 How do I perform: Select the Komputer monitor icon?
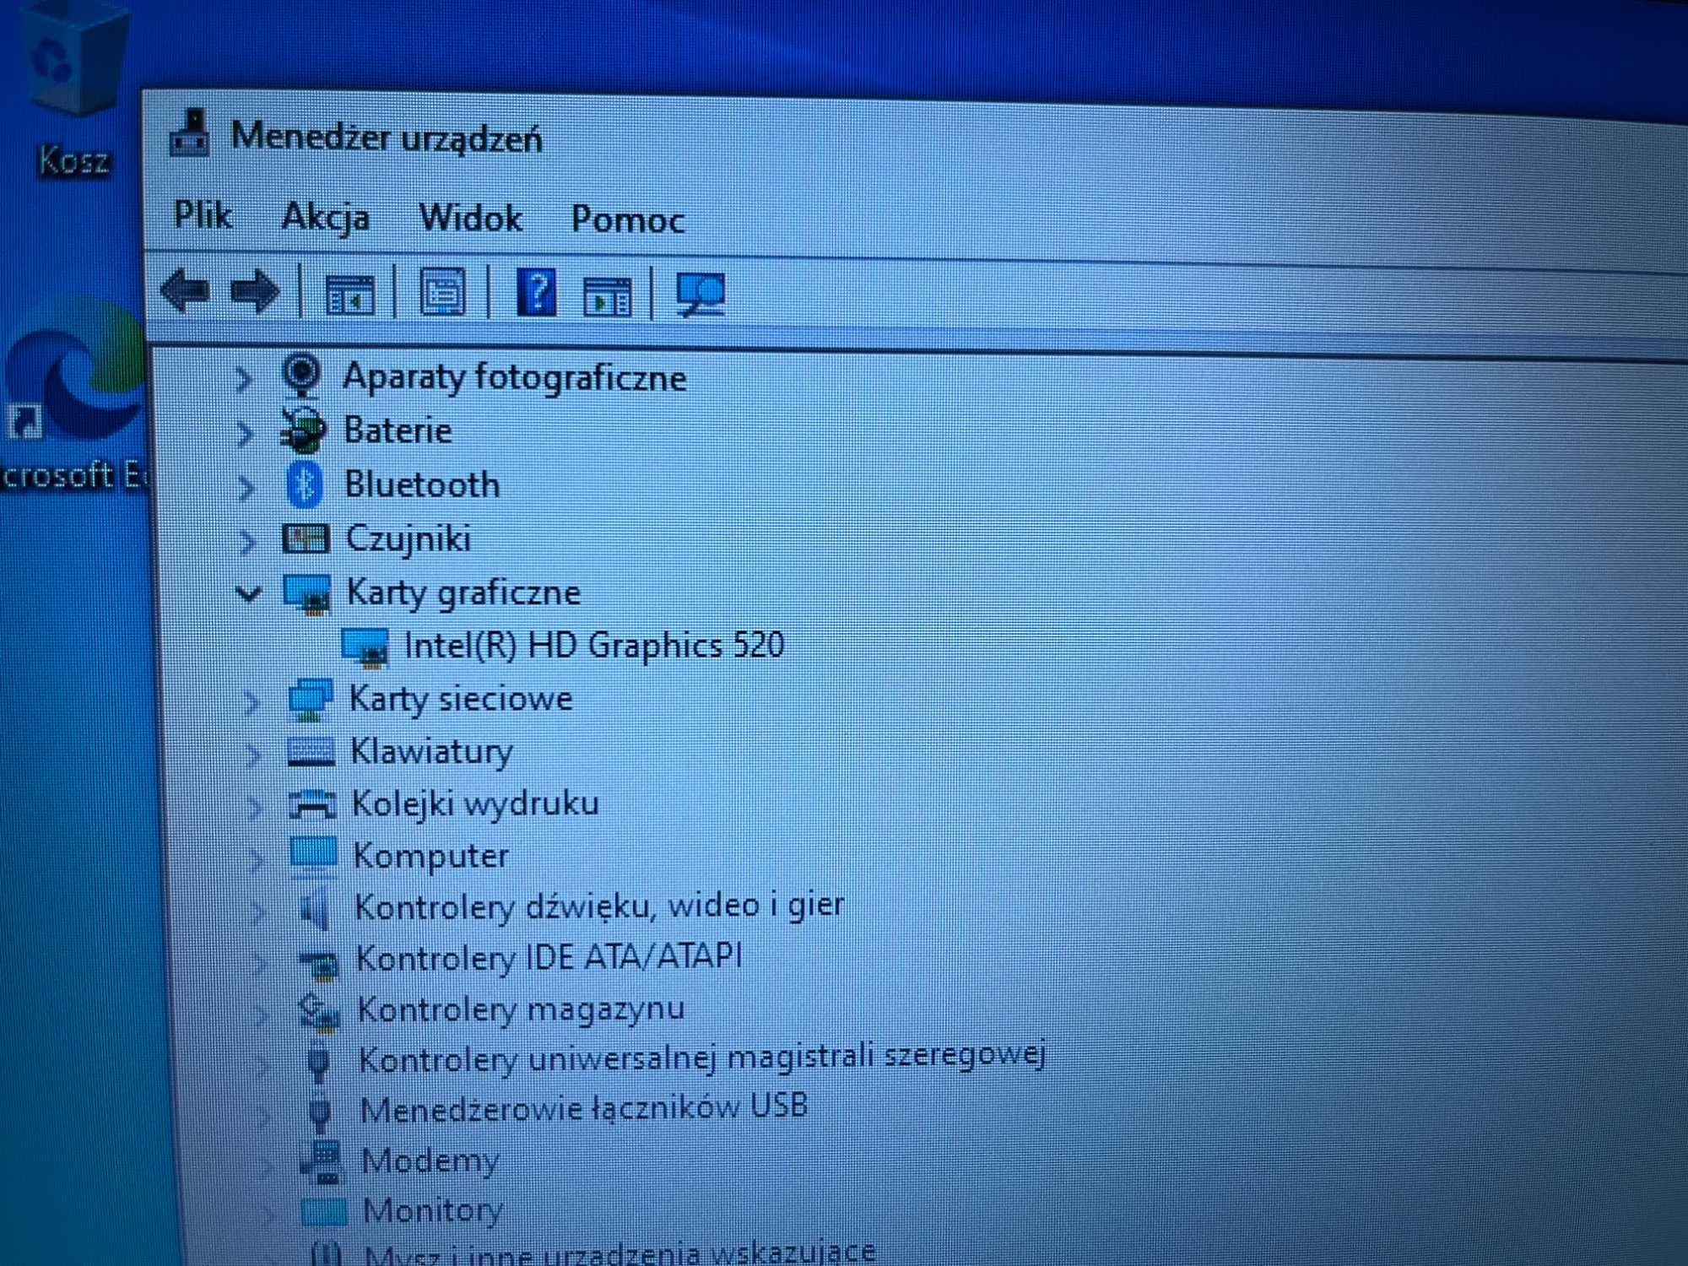pyautogui.click(x=313, y=856)
